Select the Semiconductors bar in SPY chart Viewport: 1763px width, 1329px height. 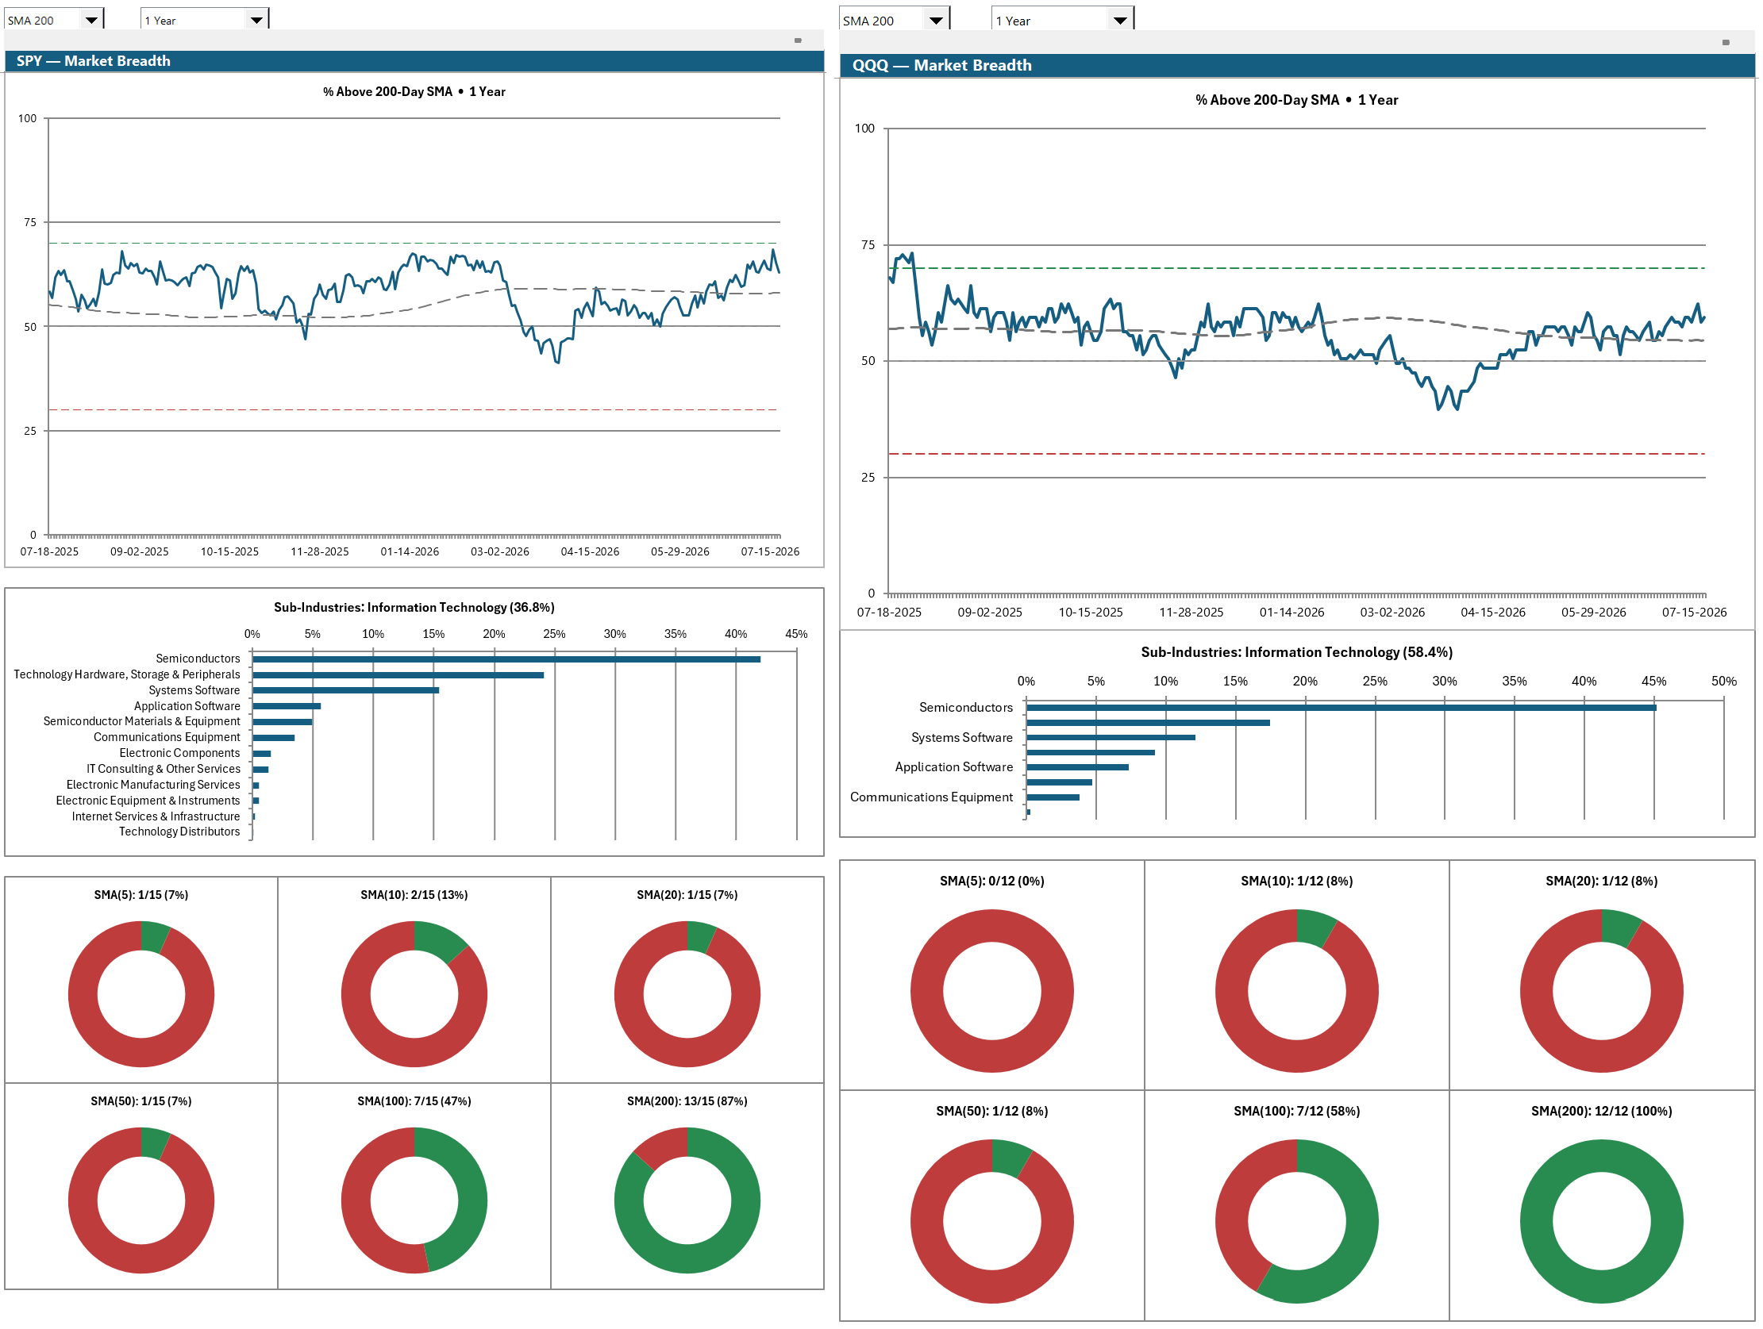(x=507, y=659)
